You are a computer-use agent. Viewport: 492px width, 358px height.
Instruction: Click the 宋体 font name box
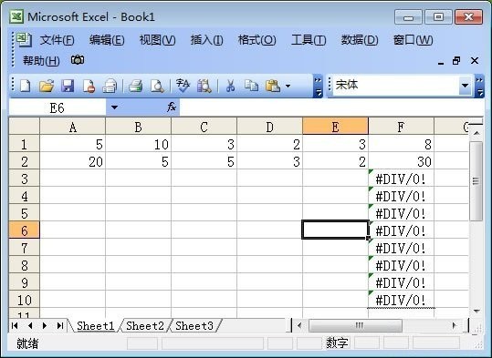395,86
